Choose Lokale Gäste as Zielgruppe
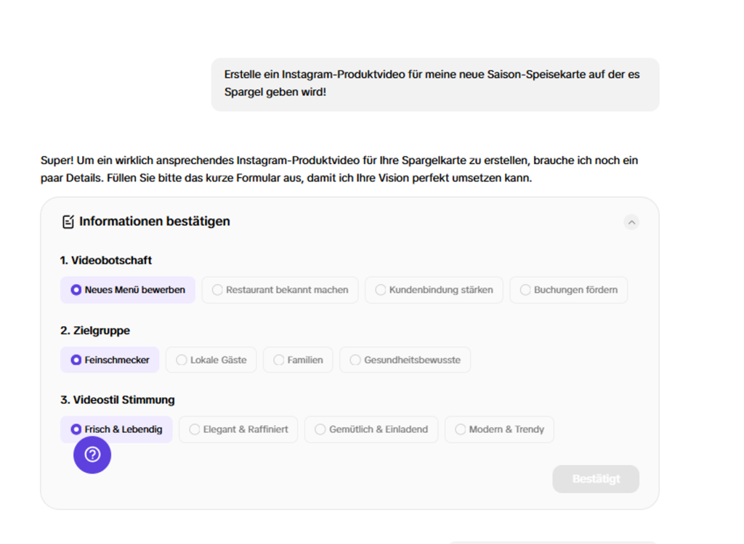The image size is (744, 544). tap(211, 360)
